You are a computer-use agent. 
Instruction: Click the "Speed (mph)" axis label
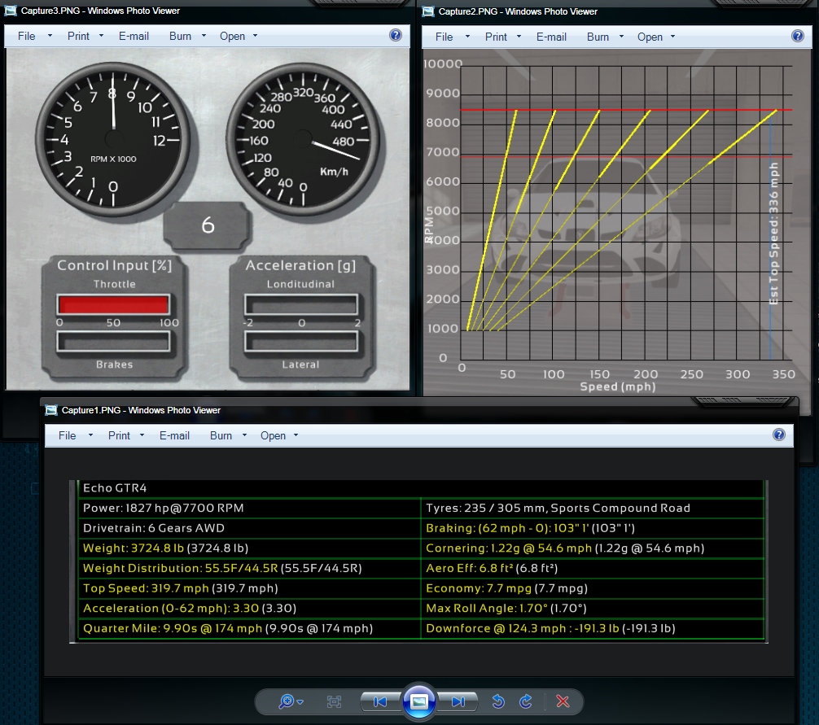[618, 387]
